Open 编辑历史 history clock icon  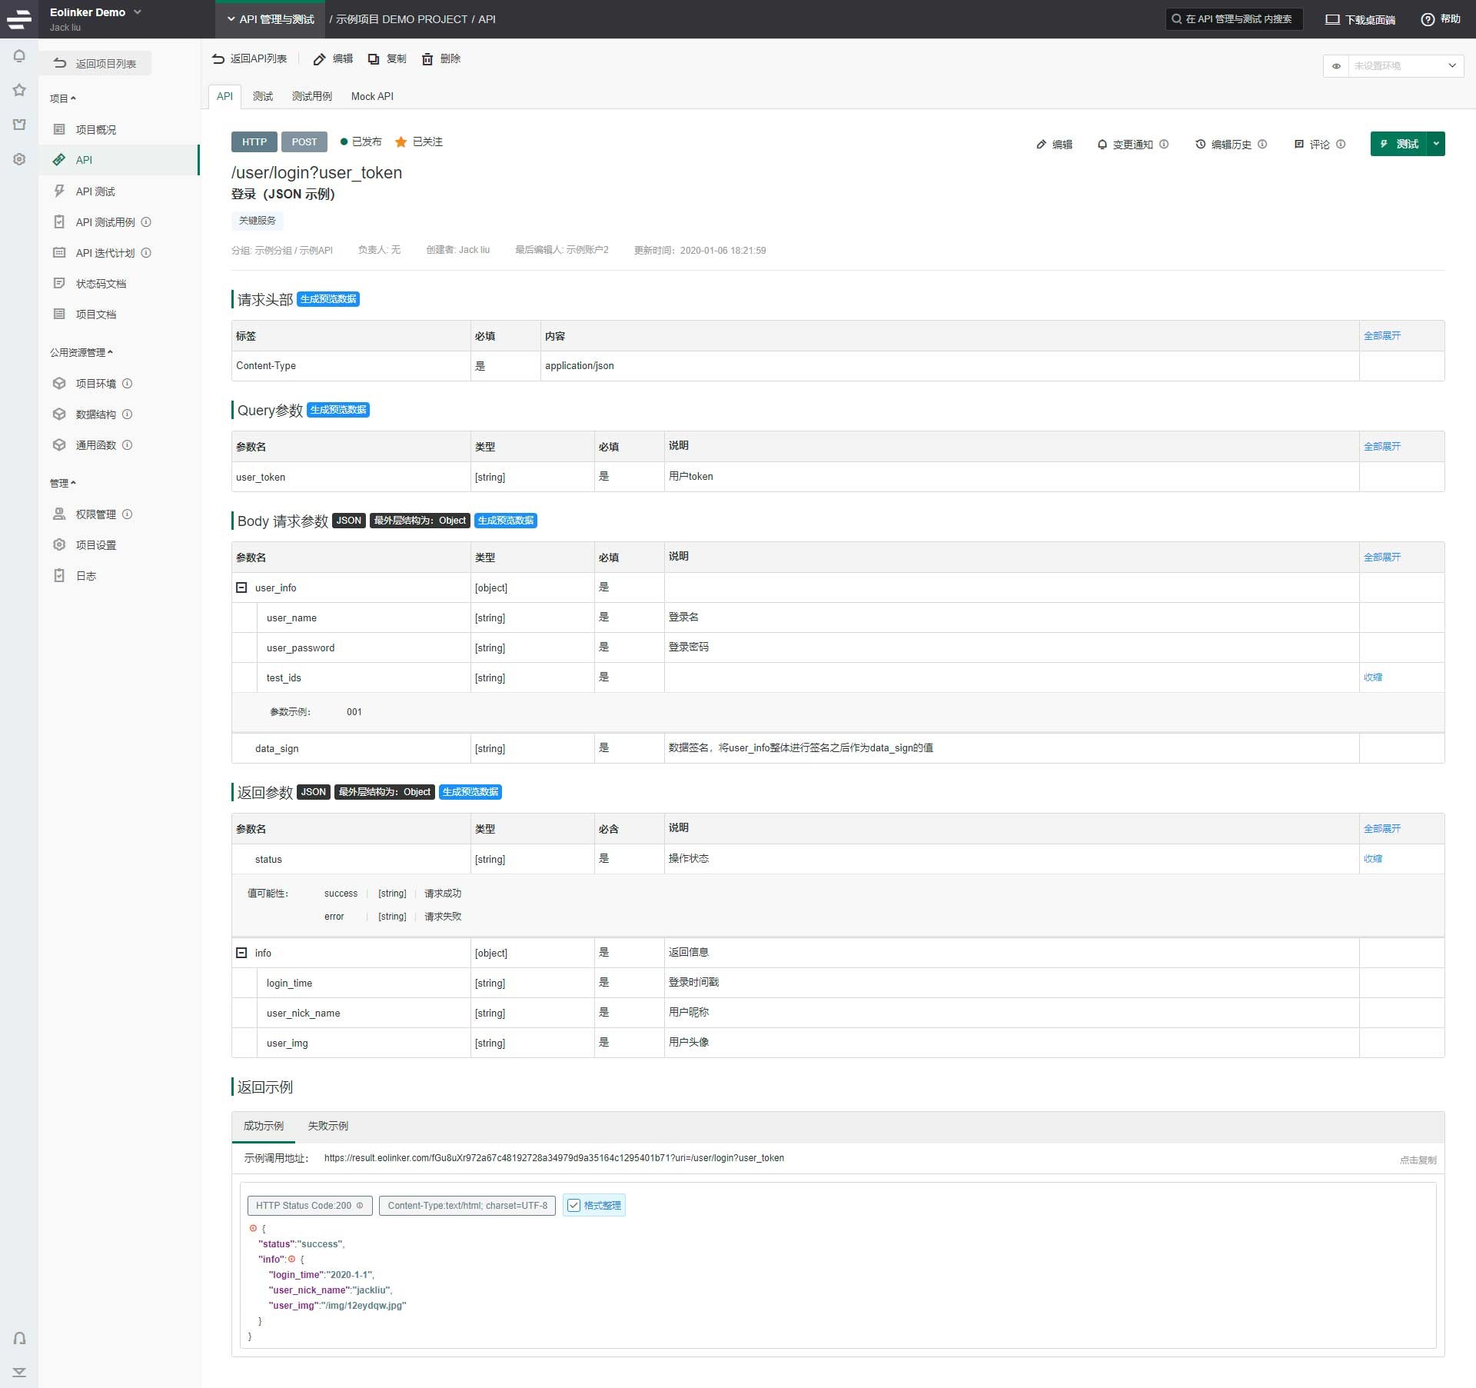click(x=1200, y=144)
